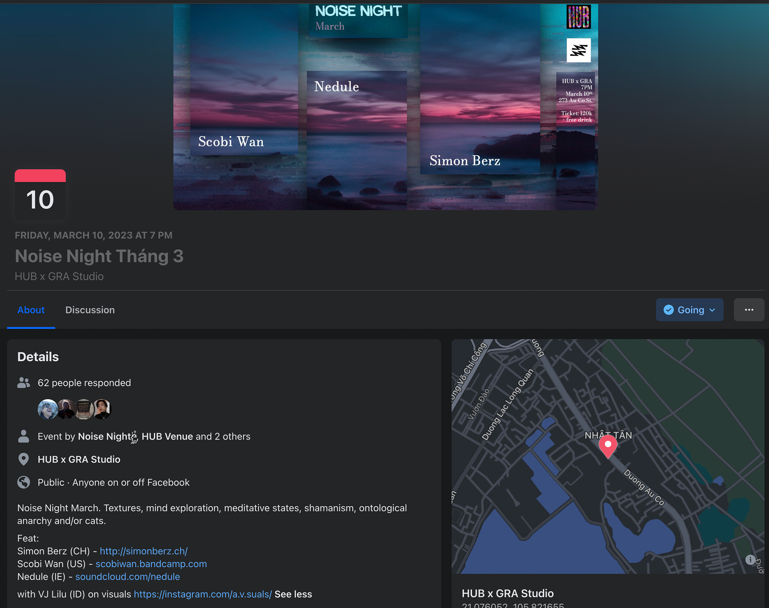Click the Going checkmark icon

point(668,310)
